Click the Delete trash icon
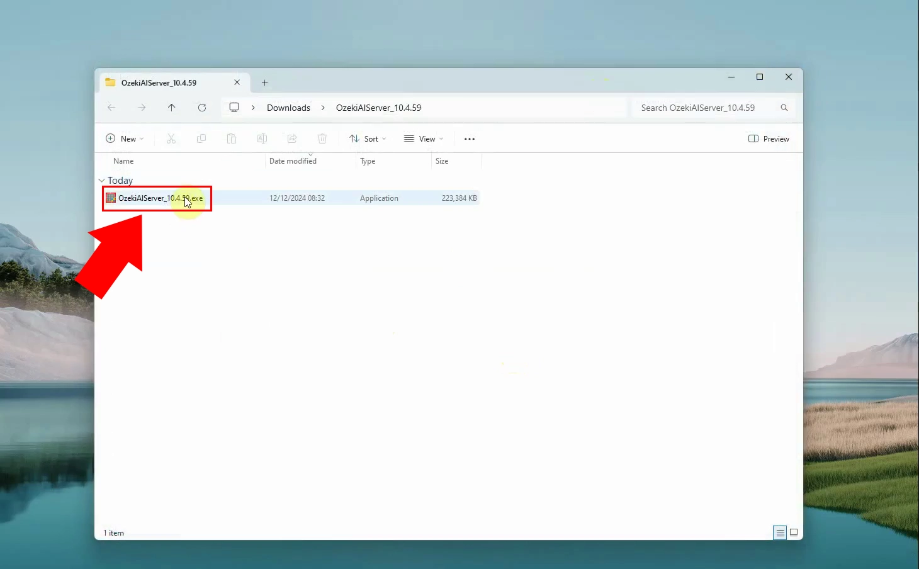 pyautogui.click(x=322, y=138)
